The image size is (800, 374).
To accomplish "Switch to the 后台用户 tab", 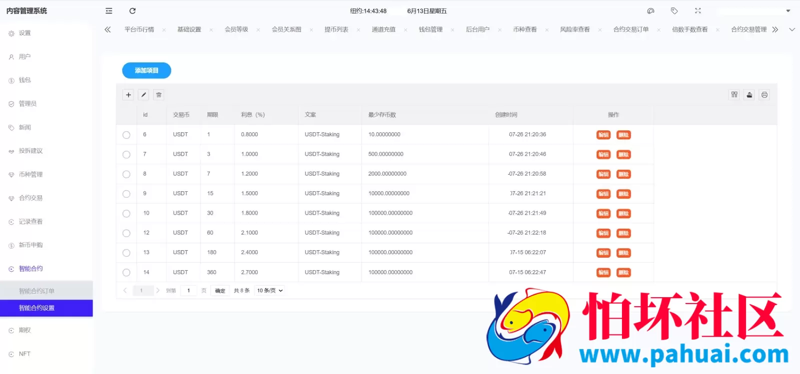I will 477,30.
